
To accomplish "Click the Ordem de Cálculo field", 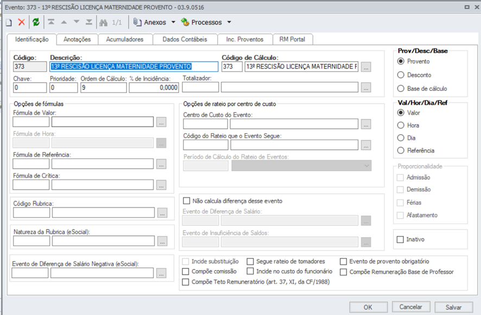I will coord(103,88).
